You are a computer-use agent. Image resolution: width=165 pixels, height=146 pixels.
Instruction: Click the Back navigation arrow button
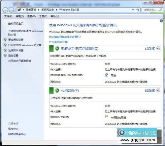5,10
